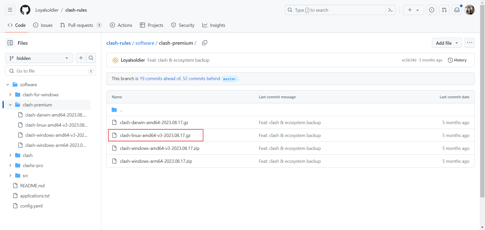Expand the clash folder in tree
Image resolution: width=485 pixels, height=230 pixels.
(10, 155)
